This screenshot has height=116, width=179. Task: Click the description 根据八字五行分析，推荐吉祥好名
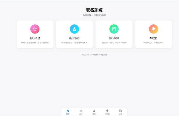(35, 43)
